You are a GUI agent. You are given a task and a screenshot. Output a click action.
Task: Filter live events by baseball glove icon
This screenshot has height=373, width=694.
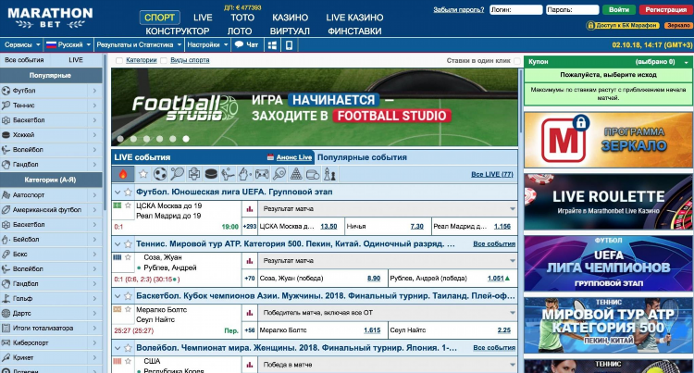coord(245,174)
